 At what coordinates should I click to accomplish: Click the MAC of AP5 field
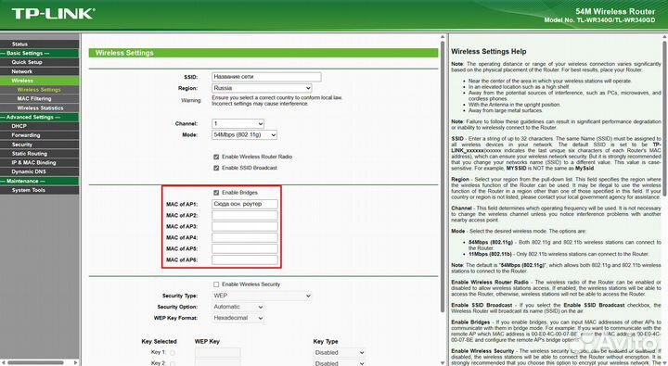pos(245,248)
